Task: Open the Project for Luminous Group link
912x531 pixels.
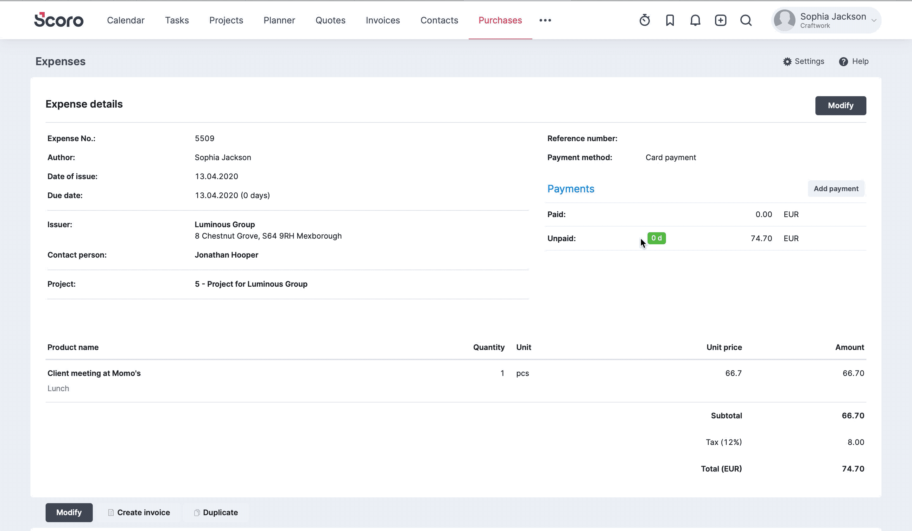Action: pyautogui.click(x=251, y=284)
